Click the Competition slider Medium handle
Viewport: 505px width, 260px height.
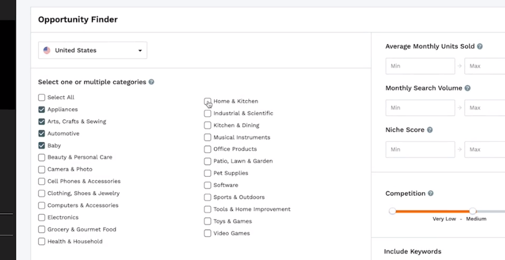click(473, 211)
